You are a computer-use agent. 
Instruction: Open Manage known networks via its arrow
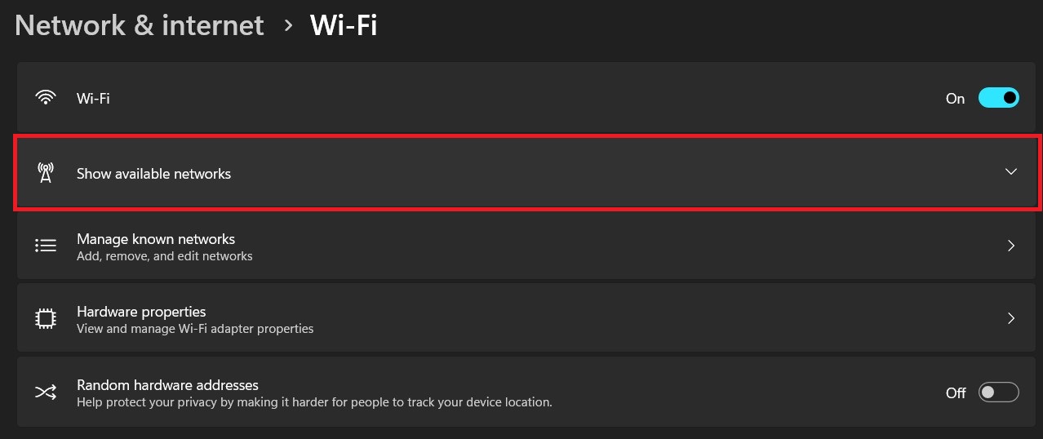coord(1011,246)
